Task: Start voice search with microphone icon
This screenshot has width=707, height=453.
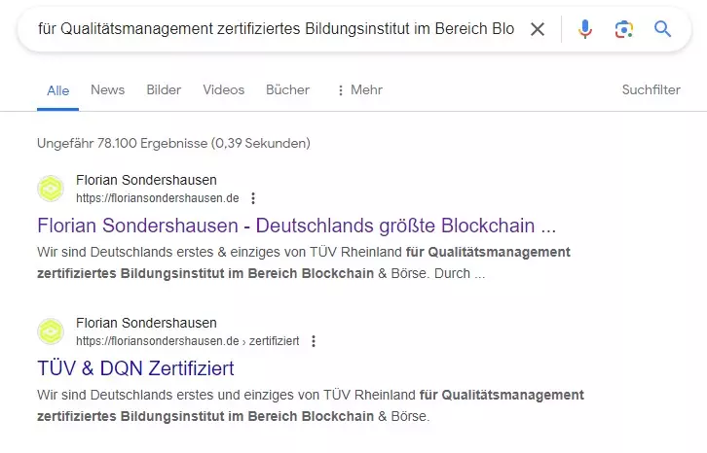Action: 585,29
